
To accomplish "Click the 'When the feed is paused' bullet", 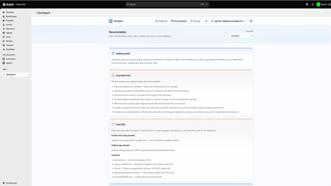I will (x=150, y=103).
